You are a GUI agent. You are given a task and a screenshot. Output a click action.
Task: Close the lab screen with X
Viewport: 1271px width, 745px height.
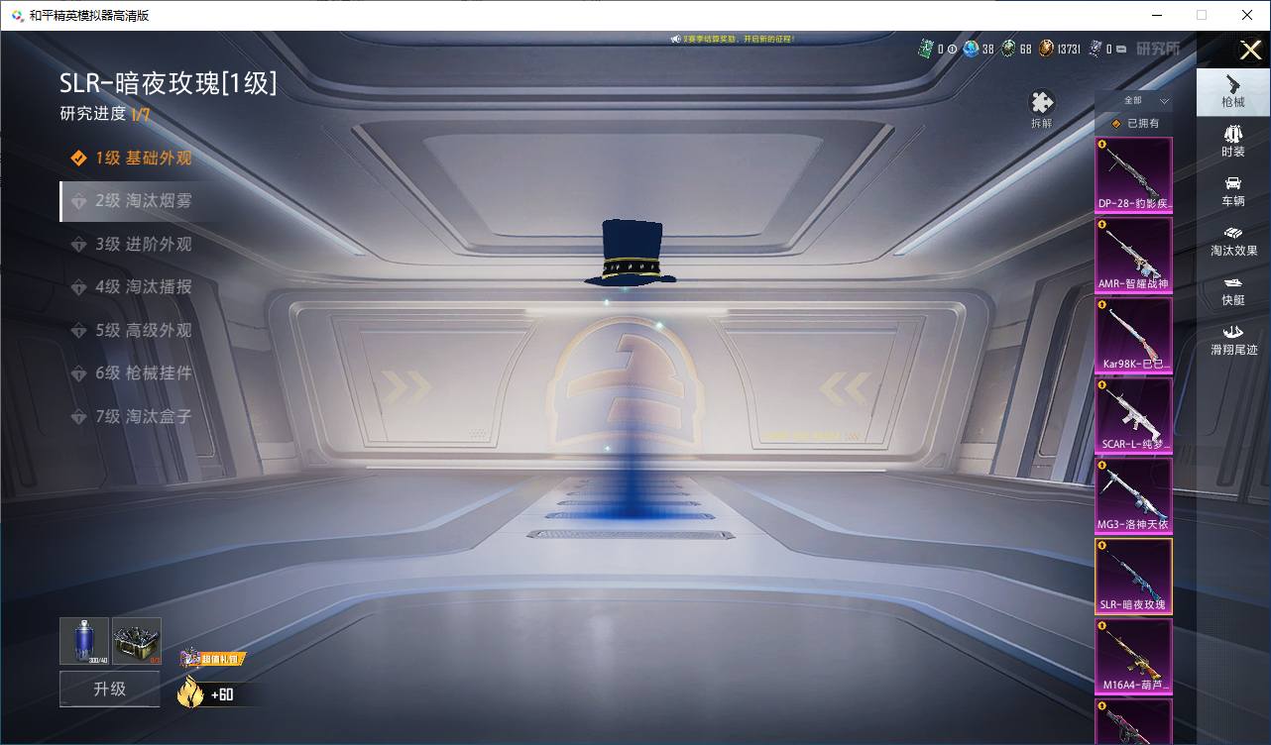coord(1250,50)
